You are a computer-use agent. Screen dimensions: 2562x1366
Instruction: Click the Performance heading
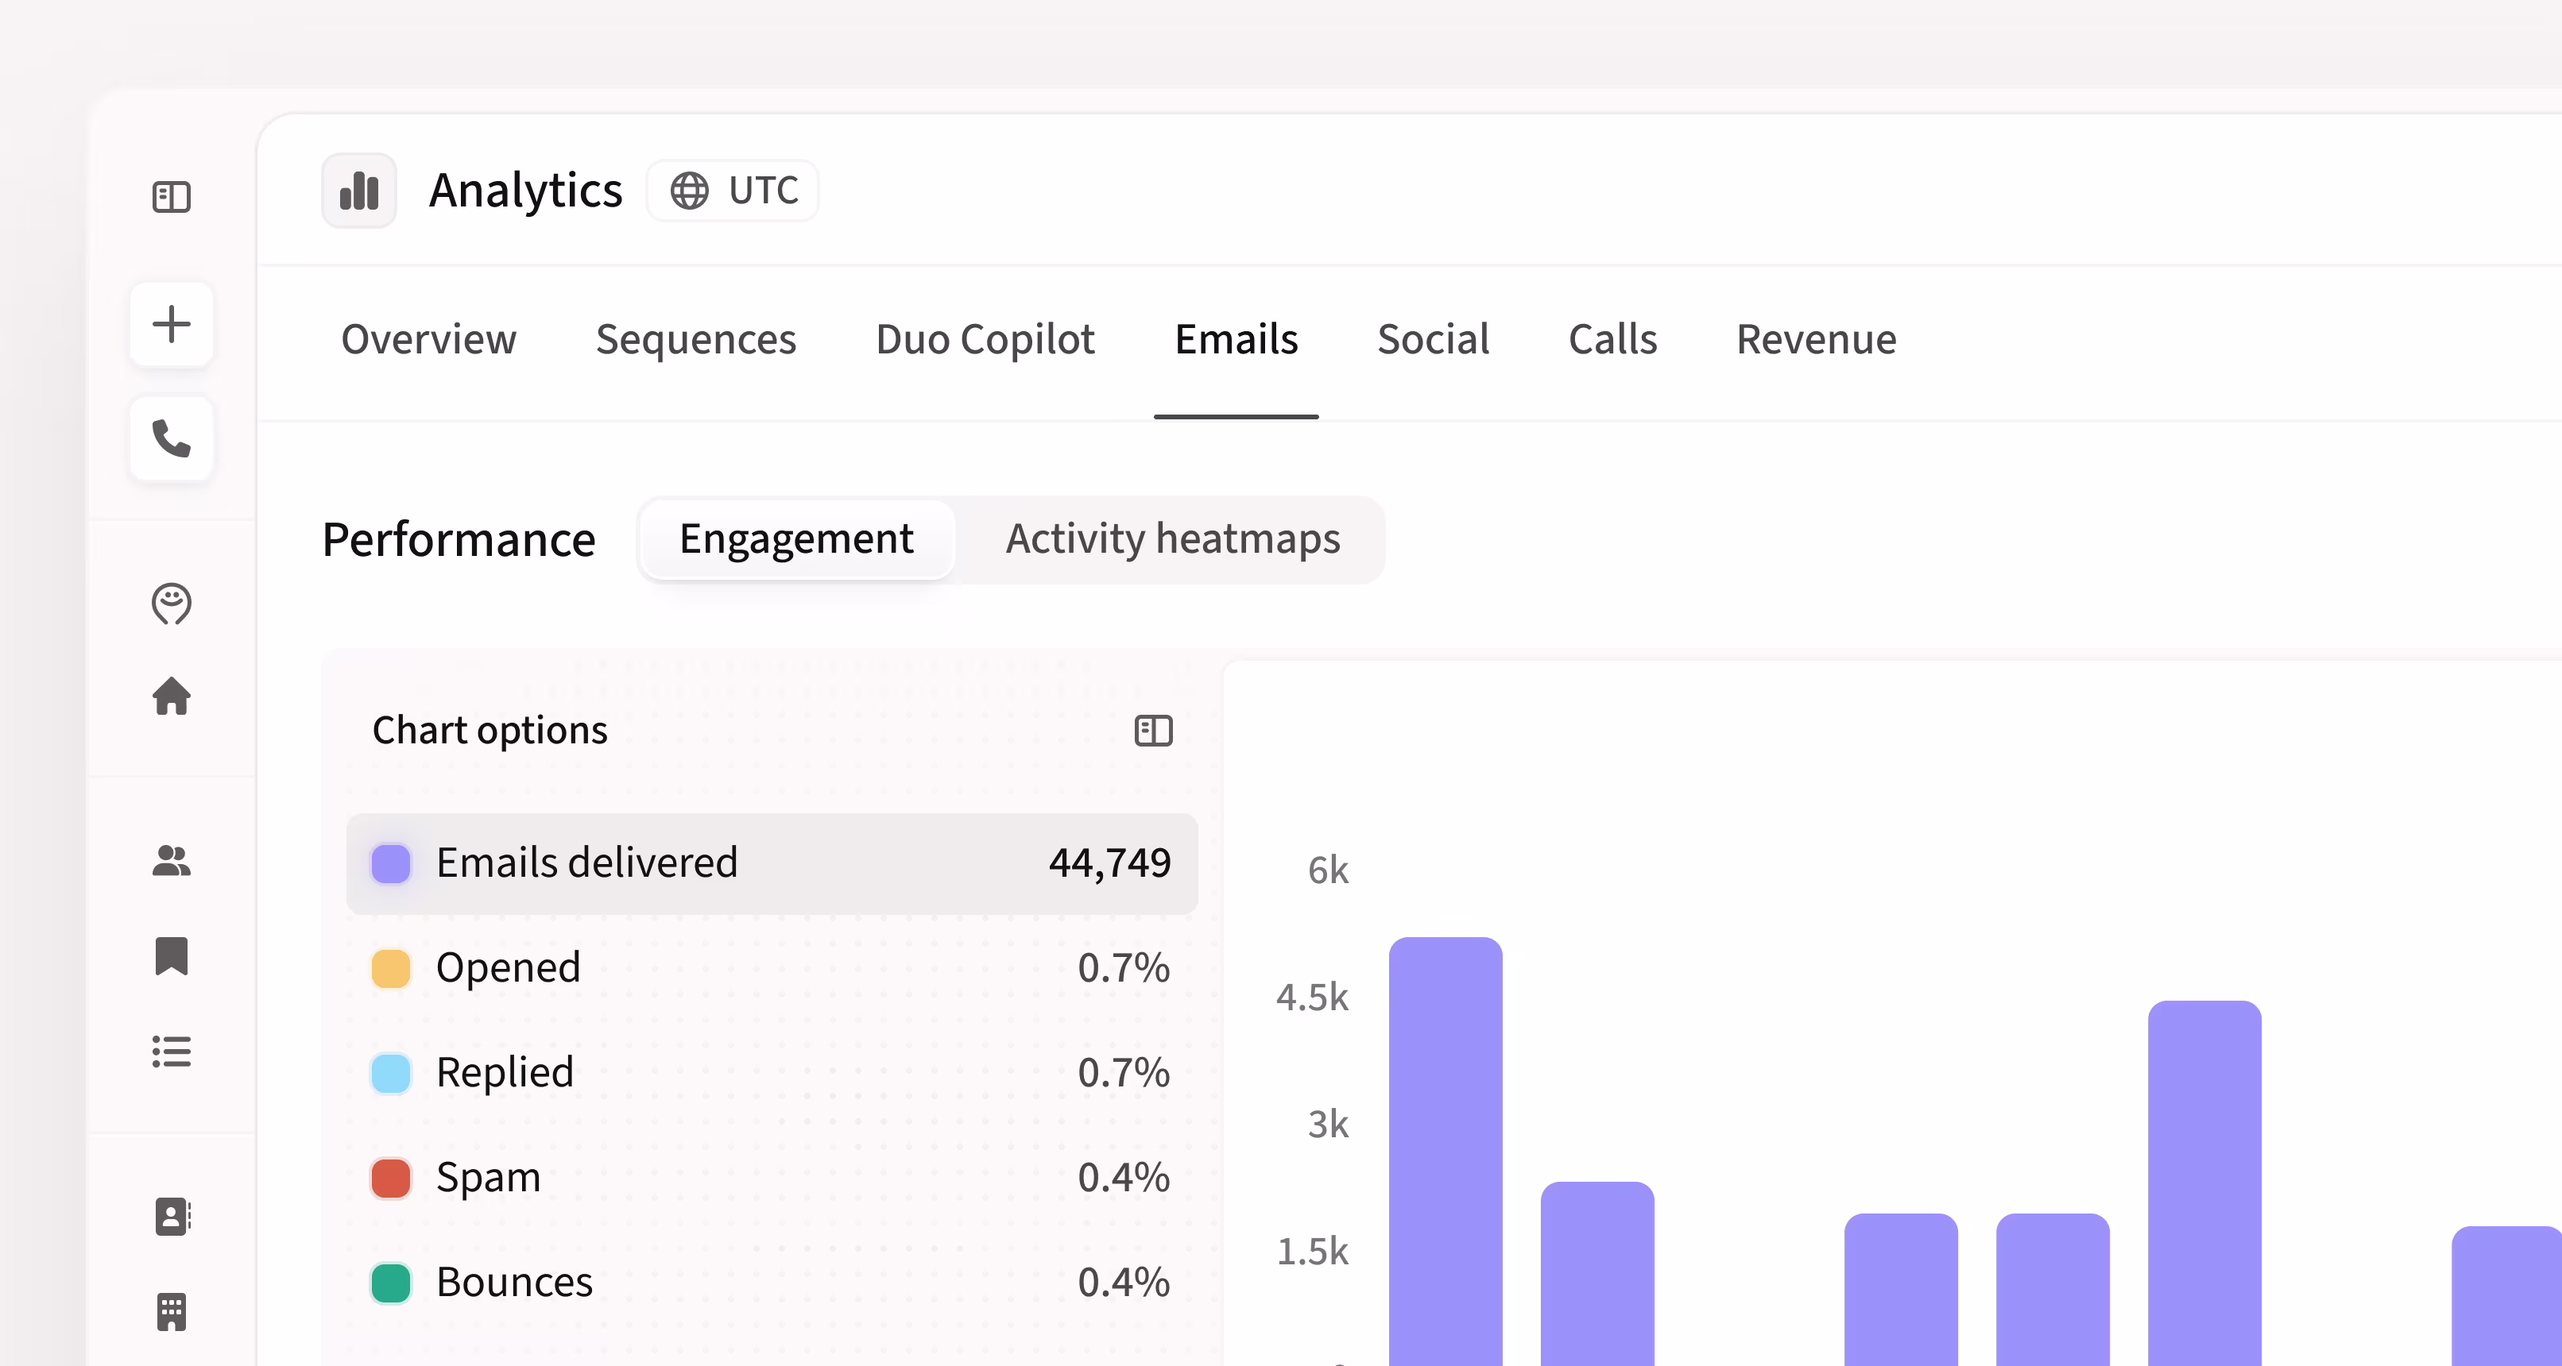459,538
